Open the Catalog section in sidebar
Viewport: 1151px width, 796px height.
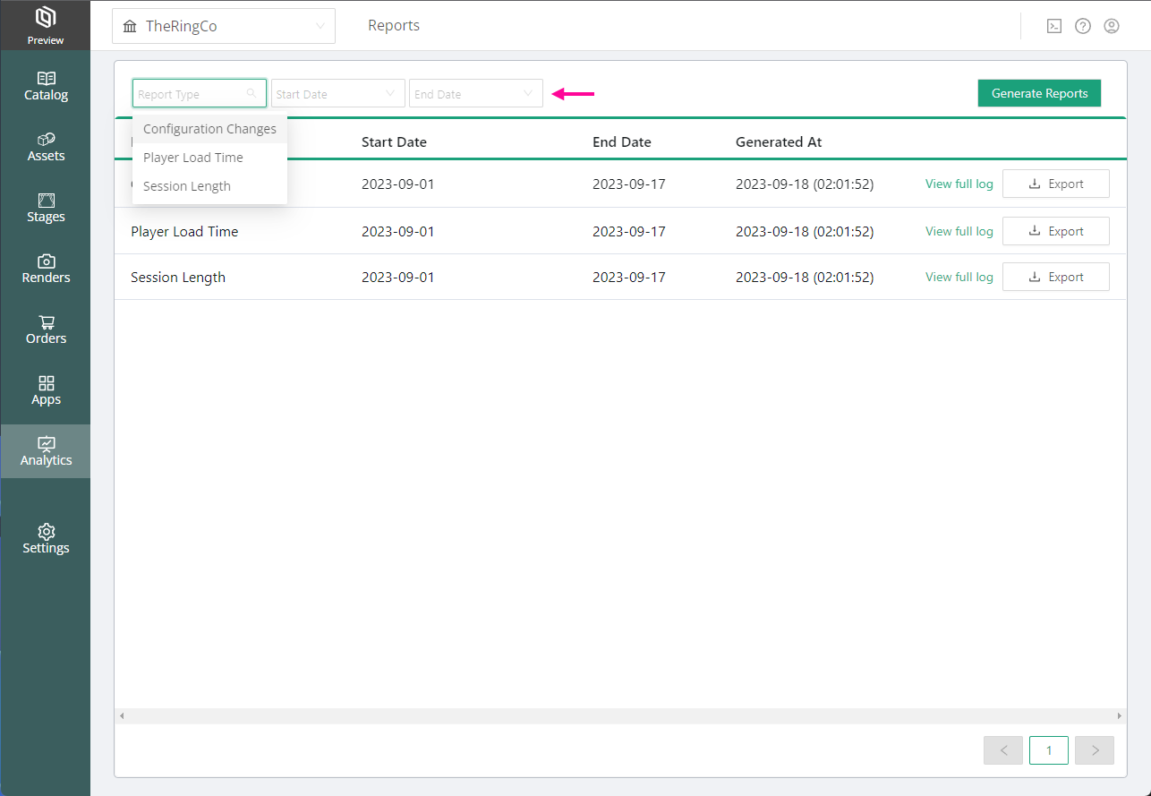point(46,86)
